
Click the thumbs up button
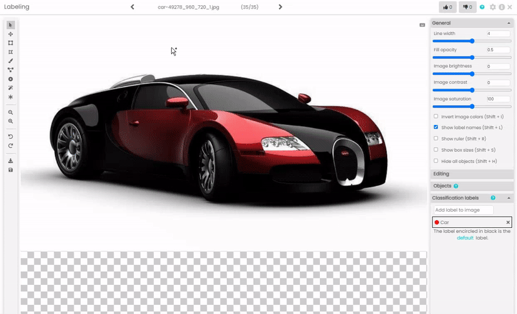tap(447, 7)
